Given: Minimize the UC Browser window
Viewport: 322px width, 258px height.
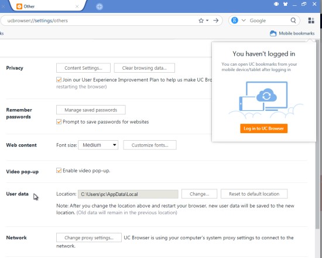Looking at the screenshot, I should [294, 5].
